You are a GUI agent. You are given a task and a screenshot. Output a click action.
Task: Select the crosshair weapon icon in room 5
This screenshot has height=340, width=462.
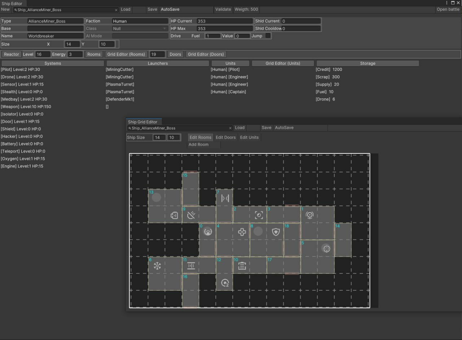pyautogui.click(x=326, y=249)
